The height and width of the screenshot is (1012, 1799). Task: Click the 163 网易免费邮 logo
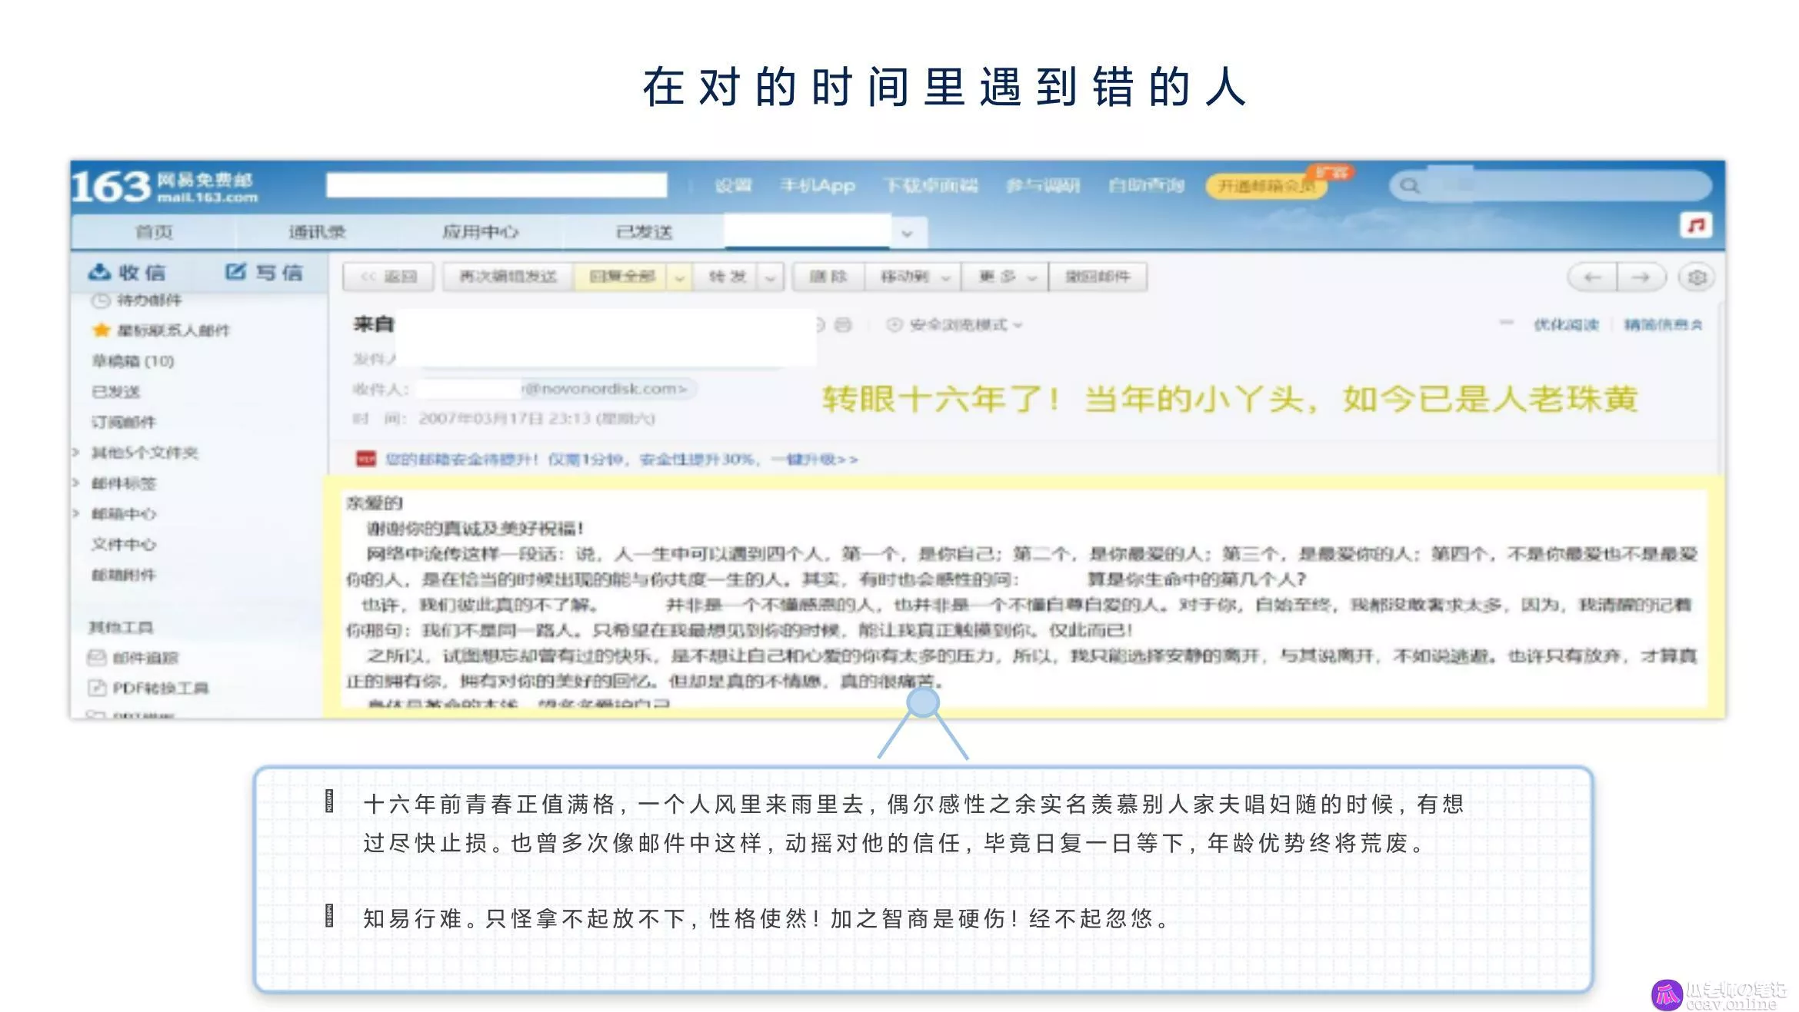click(x=165, y=186)
